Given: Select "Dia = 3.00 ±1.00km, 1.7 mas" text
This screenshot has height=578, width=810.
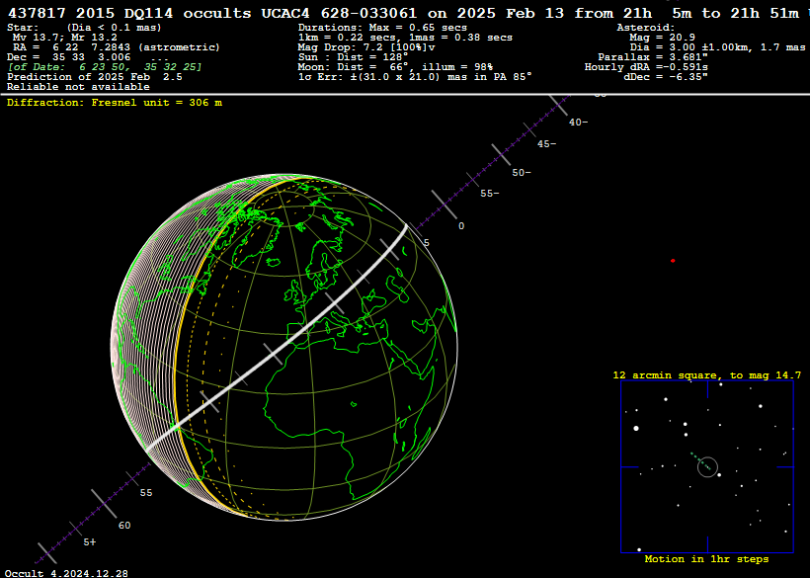Looking at the screenshot, I should (x=717, y=47).
